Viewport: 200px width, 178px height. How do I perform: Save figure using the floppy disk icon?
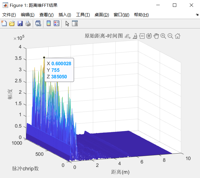pyautogui.click(x=20, y=24)
